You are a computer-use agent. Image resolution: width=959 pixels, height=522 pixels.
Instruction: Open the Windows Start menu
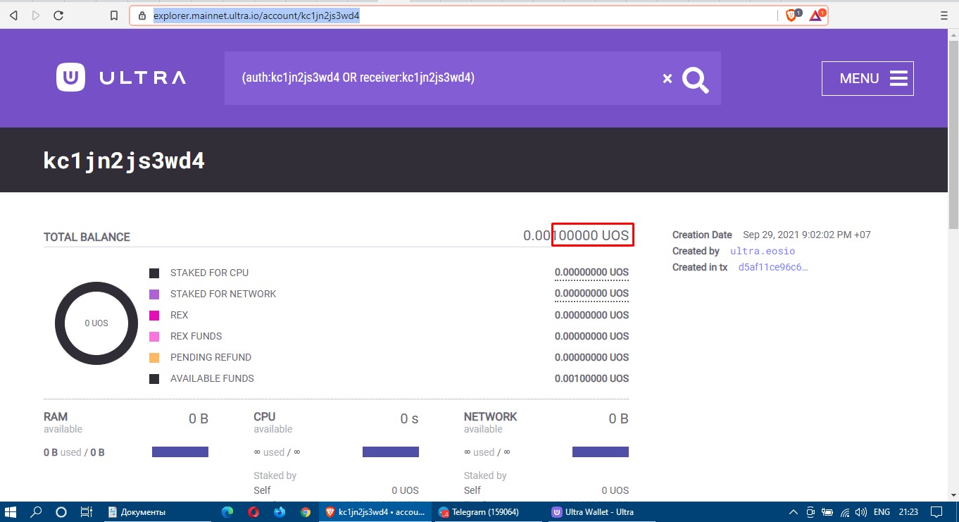(11, 511)
